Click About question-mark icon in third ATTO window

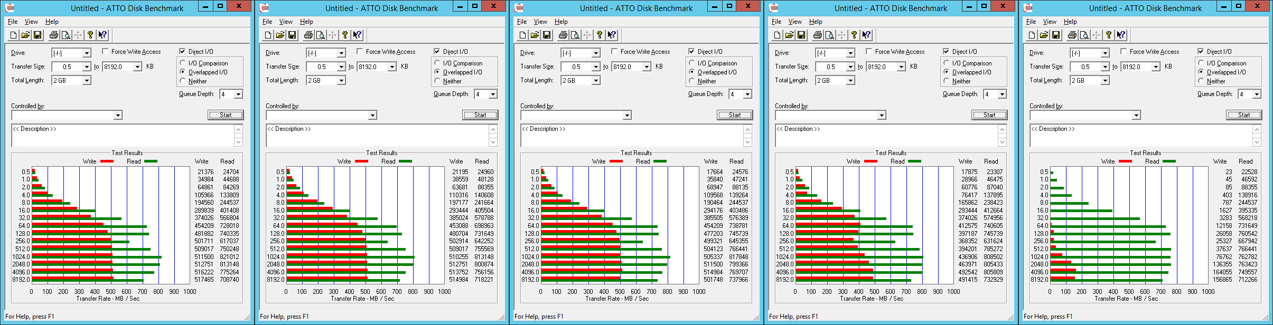600,35
